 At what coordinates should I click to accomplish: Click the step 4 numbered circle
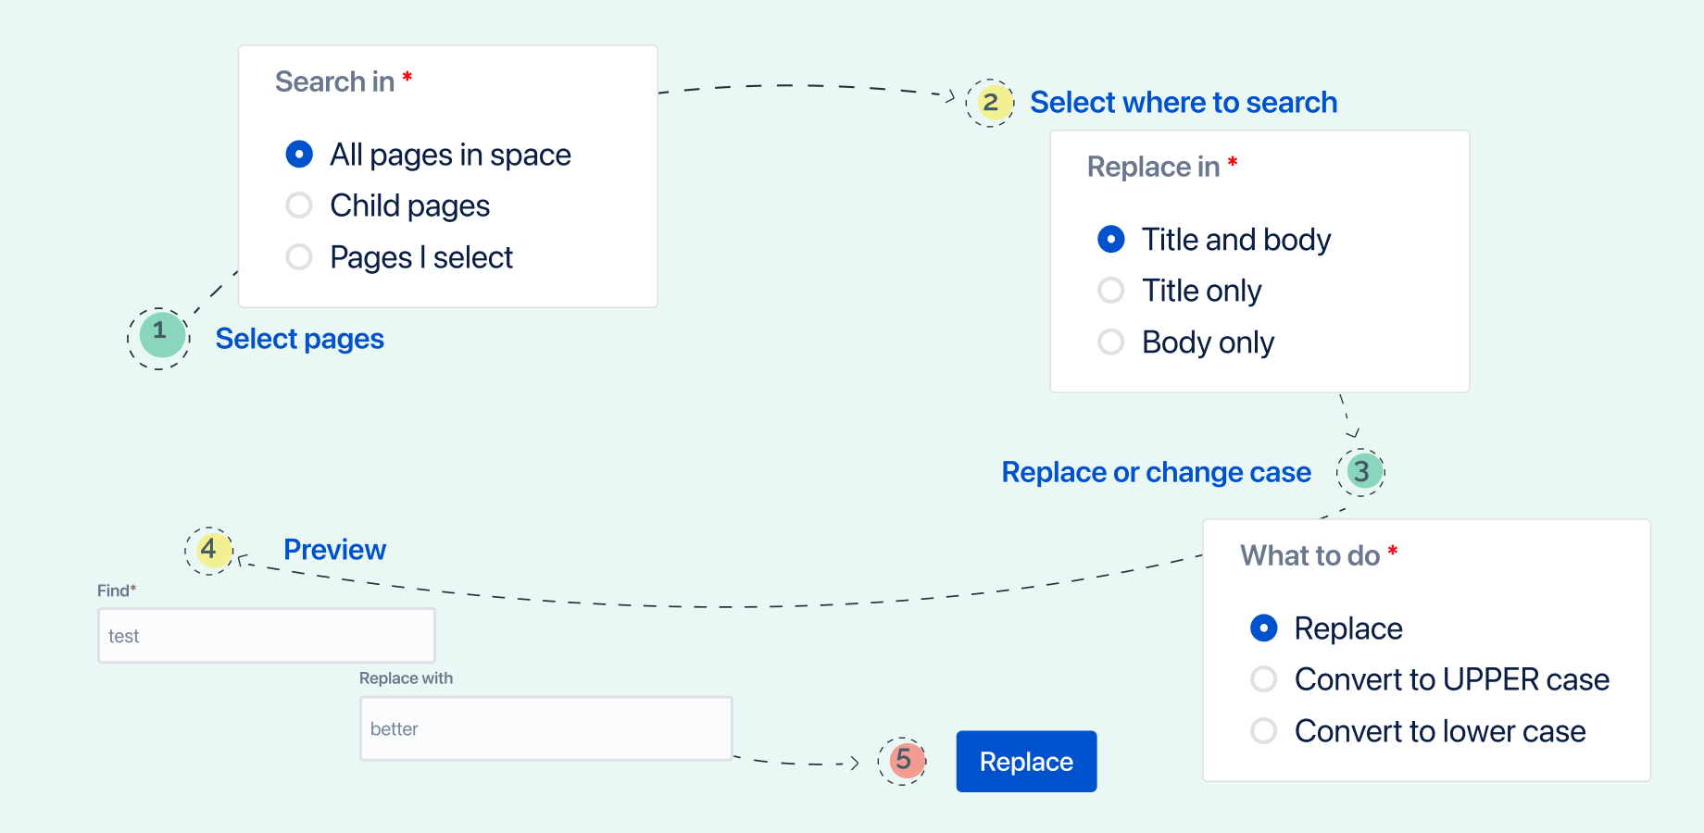coord(209,551)
